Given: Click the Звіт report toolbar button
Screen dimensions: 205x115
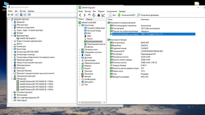Looking at the screenshot, I should [112, 15].
